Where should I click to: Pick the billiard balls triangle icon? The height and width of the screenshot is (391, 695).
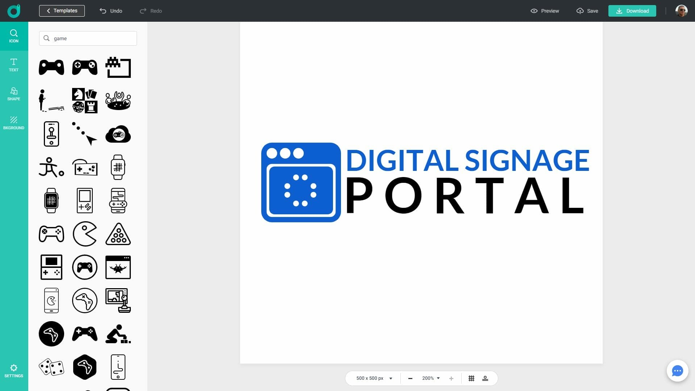118,234
